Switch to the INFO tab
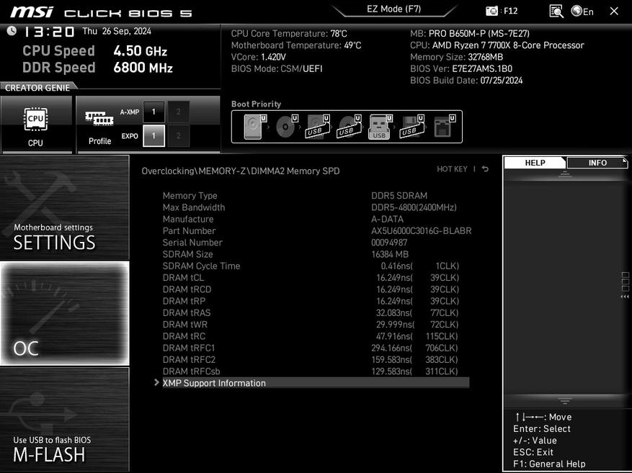The height and width of the screenshot is (473, 632). point(597,163)
